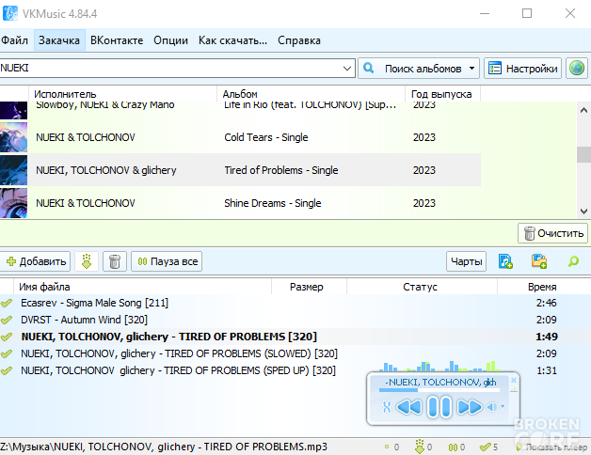
Task: Sort by the Размер column header
Action: [309, 287]
